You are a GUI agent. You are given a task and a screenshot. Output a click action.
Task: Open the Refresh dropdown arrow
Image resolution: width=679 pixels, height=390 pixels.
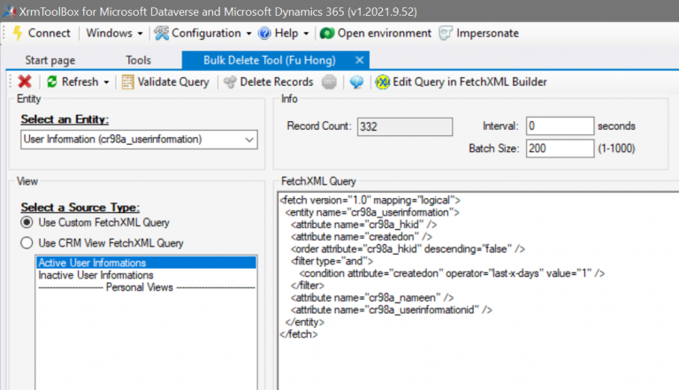pos(106,82)
